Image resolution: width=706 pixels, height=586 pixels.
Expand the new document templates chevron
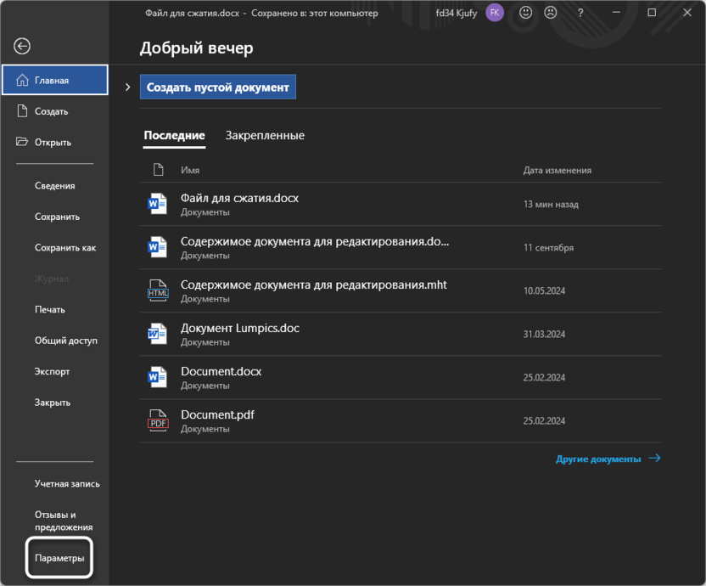point(127,87)
